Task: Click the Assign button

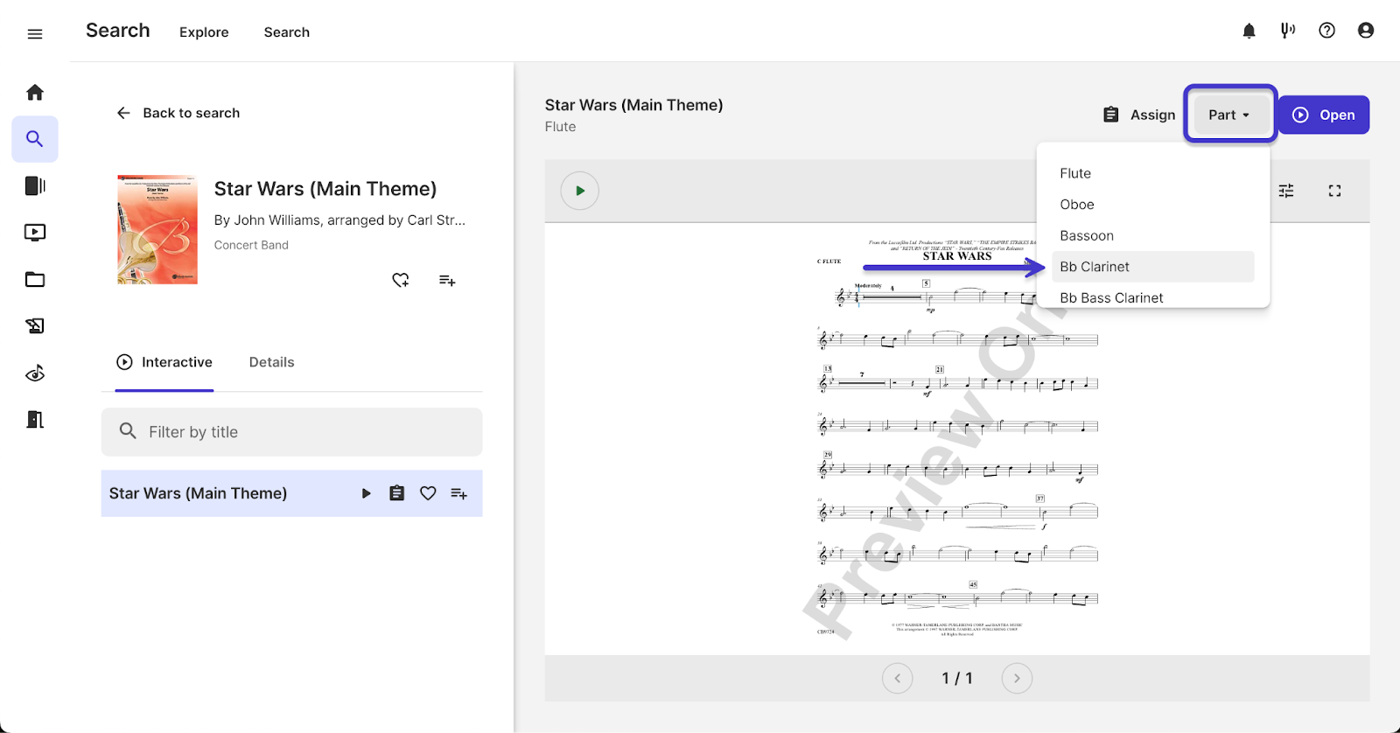Action: pos(1138,115)
